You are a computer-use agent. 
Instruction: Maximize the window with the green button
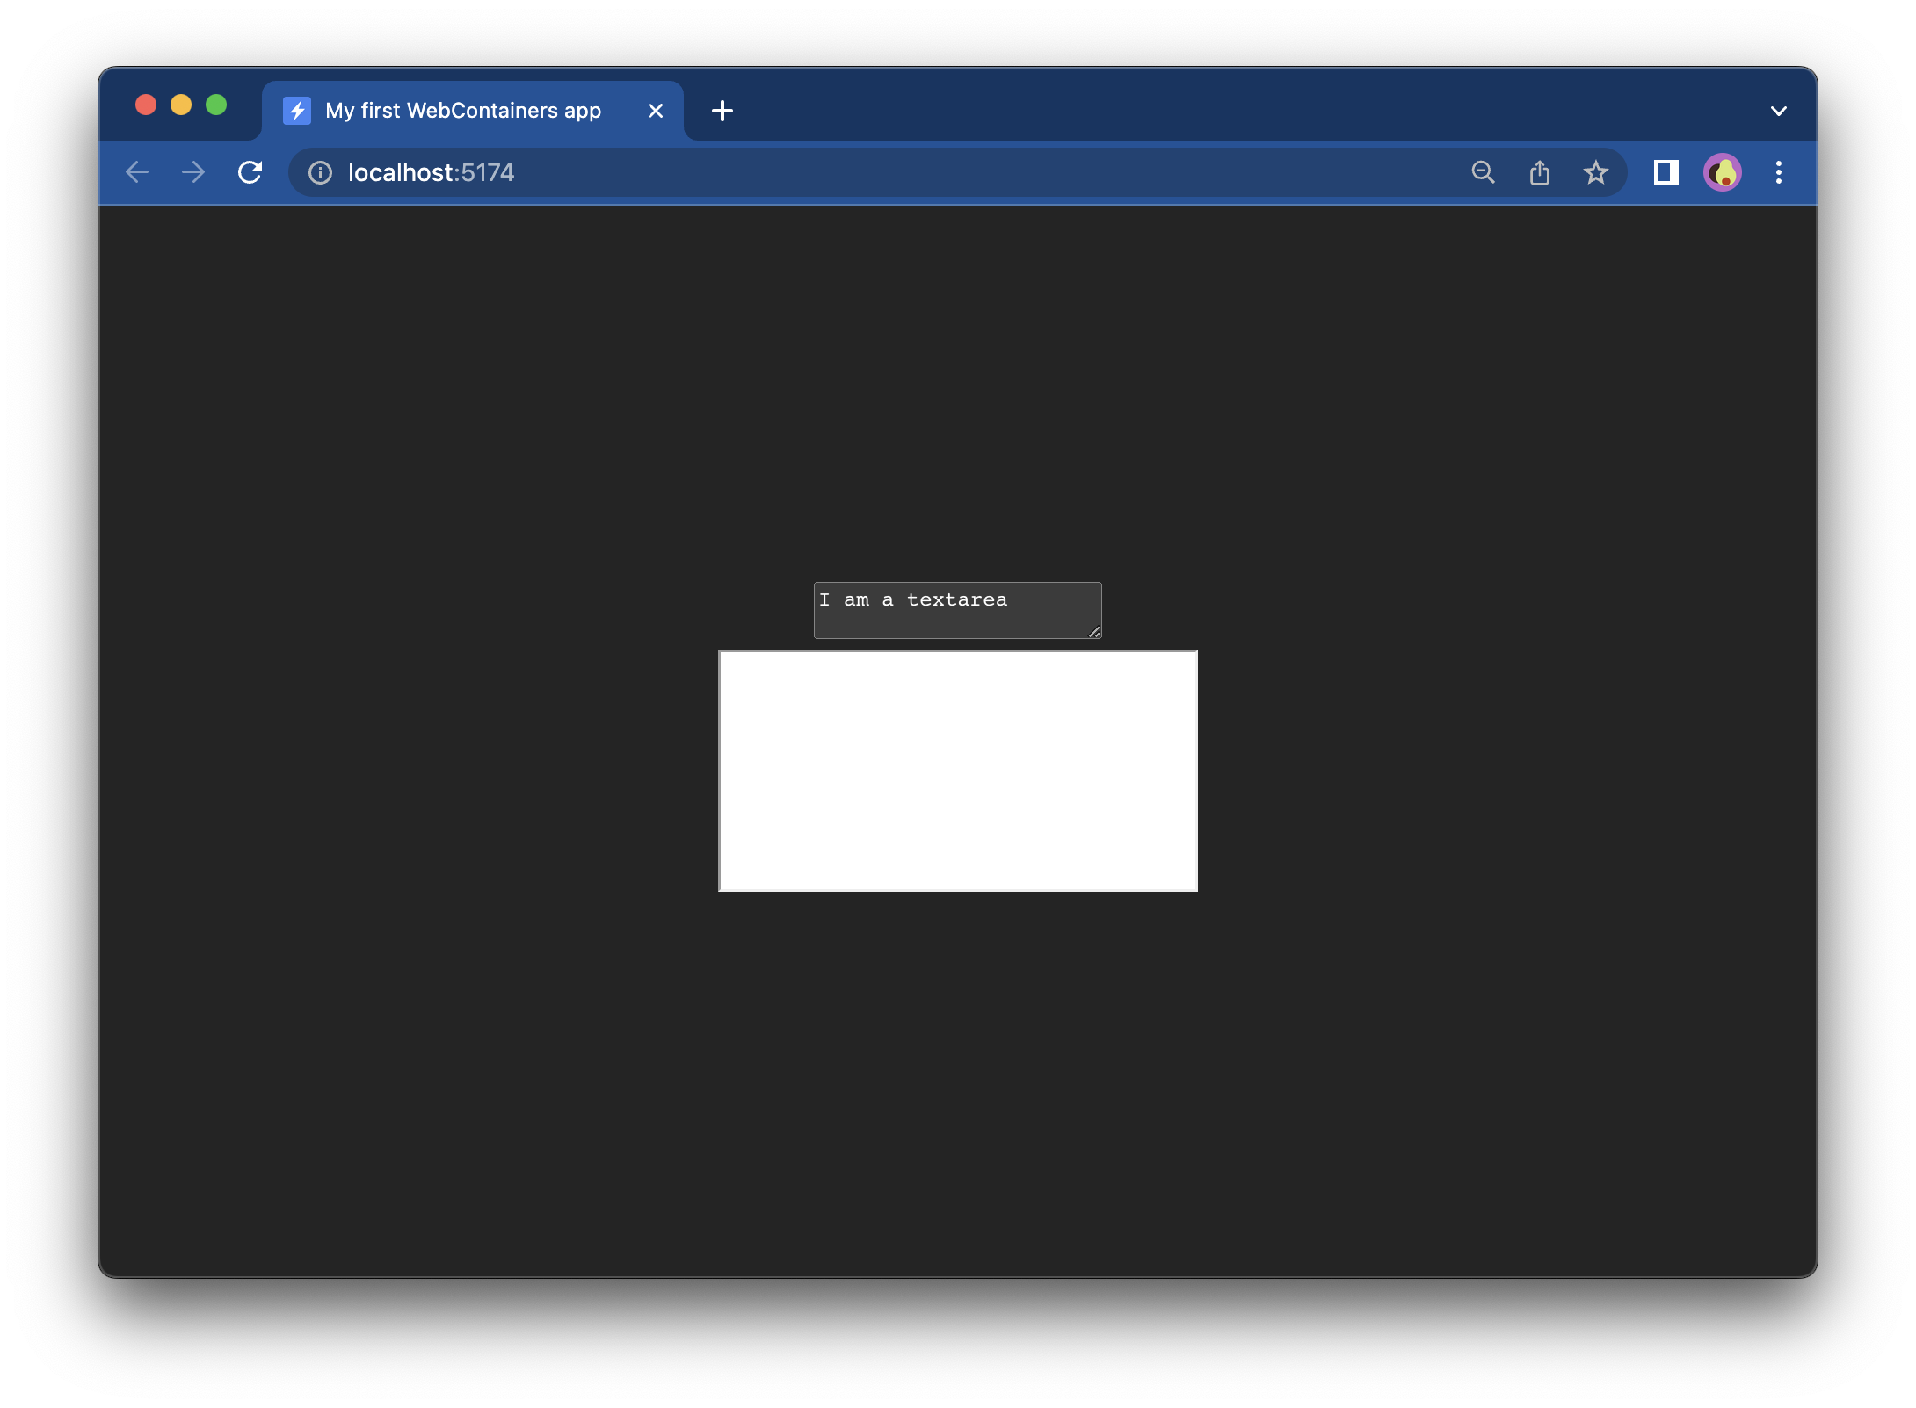point(216,105)
